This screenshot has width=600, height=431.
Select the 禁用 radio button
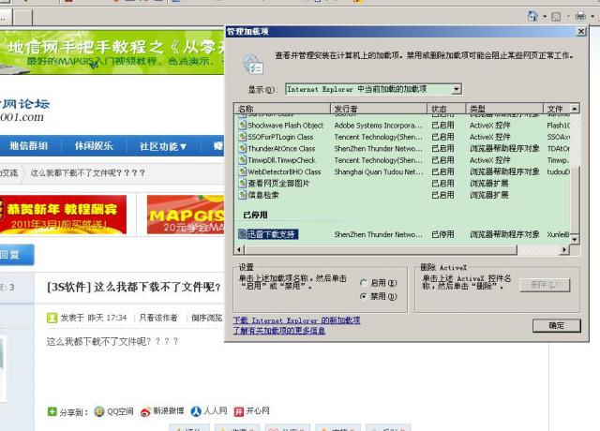(364, 296)
